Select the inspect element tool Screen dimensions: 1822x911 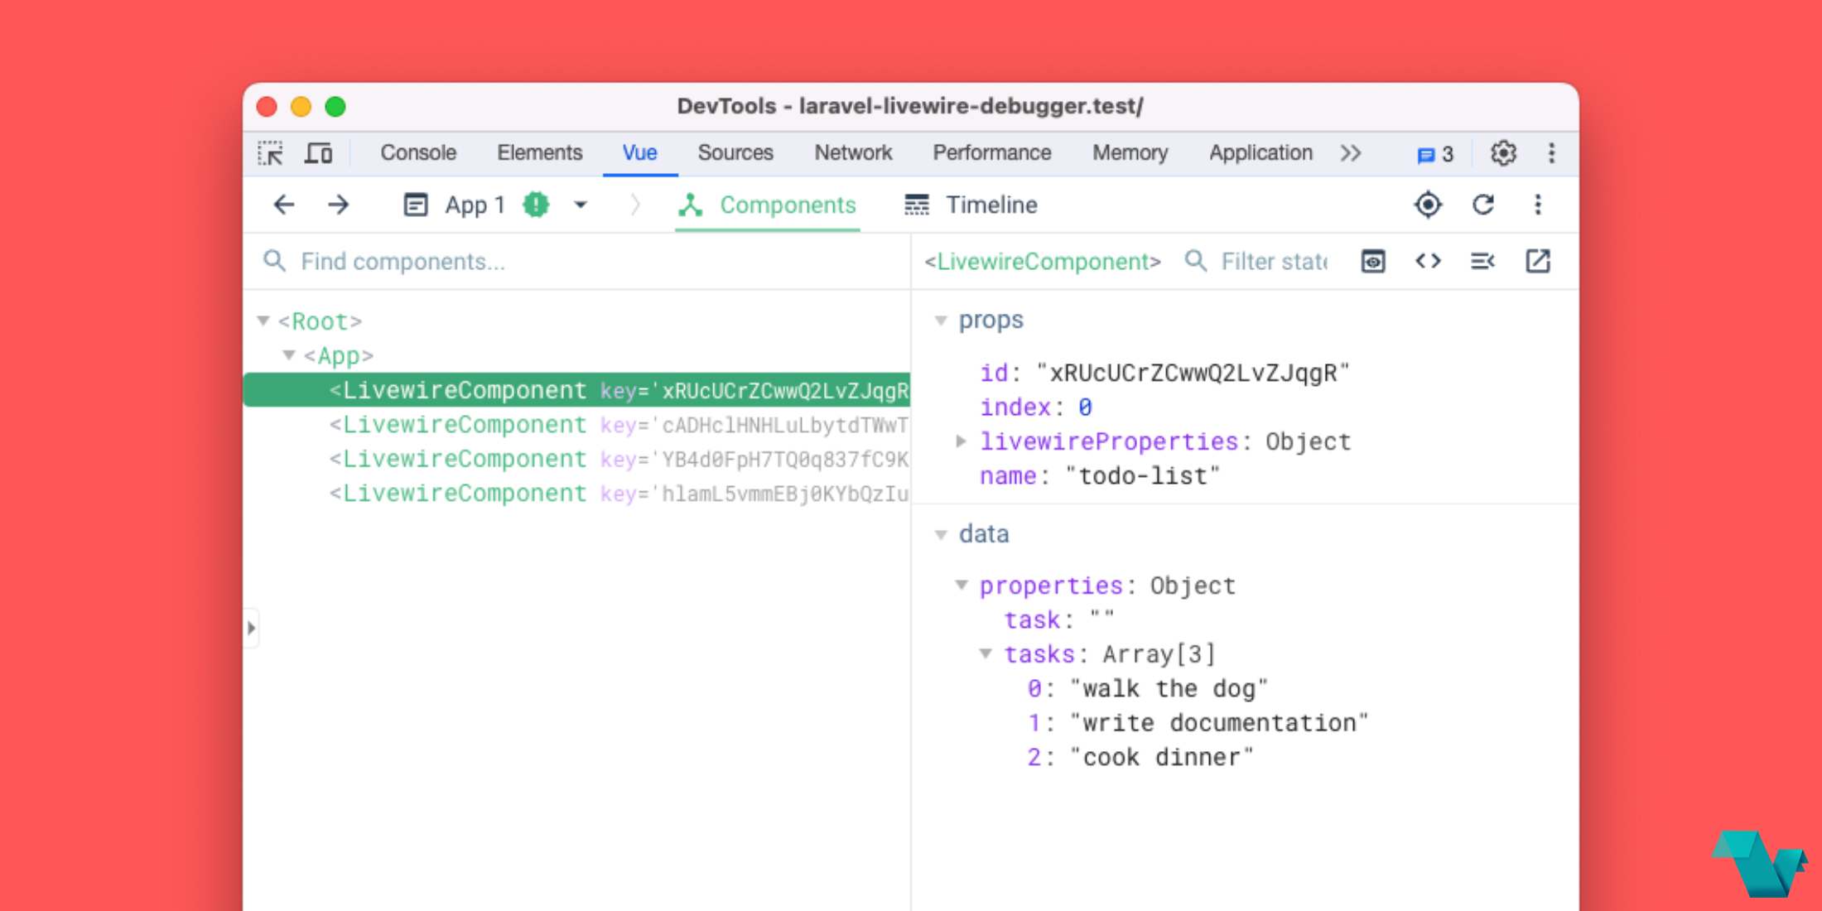(271, 153)
